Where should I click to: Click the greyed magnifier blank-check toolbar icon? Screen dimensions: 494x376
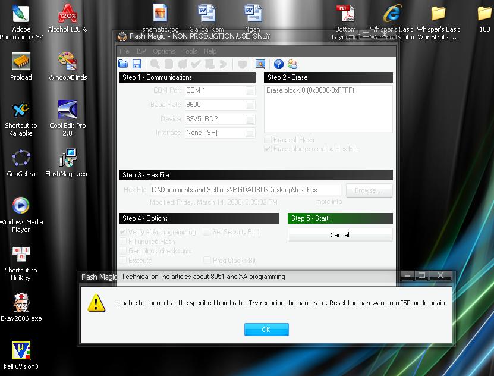tap(155, 64)
